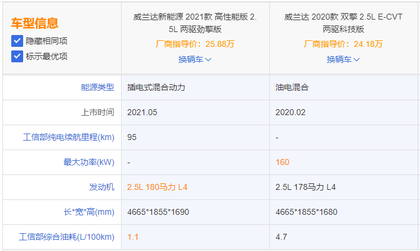Click the 威兰达新能源 2021款 高性能版 title
Screen dimensions: 420x251
coord(195,23)
